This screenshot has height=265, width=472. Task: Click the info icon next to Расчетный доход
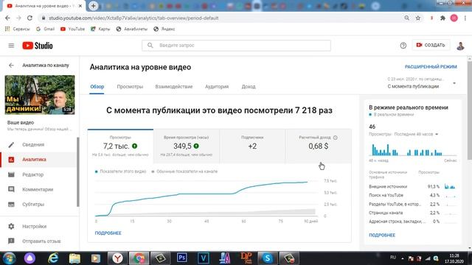[336, 138]
